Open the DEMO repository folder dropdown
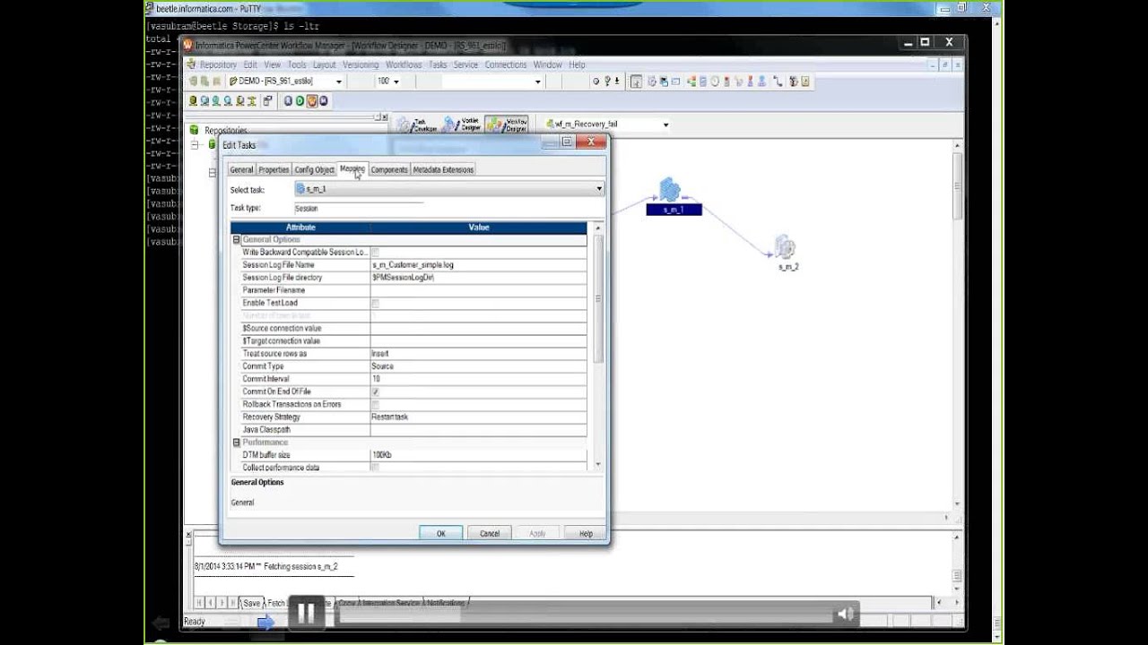 coord(339,82)
